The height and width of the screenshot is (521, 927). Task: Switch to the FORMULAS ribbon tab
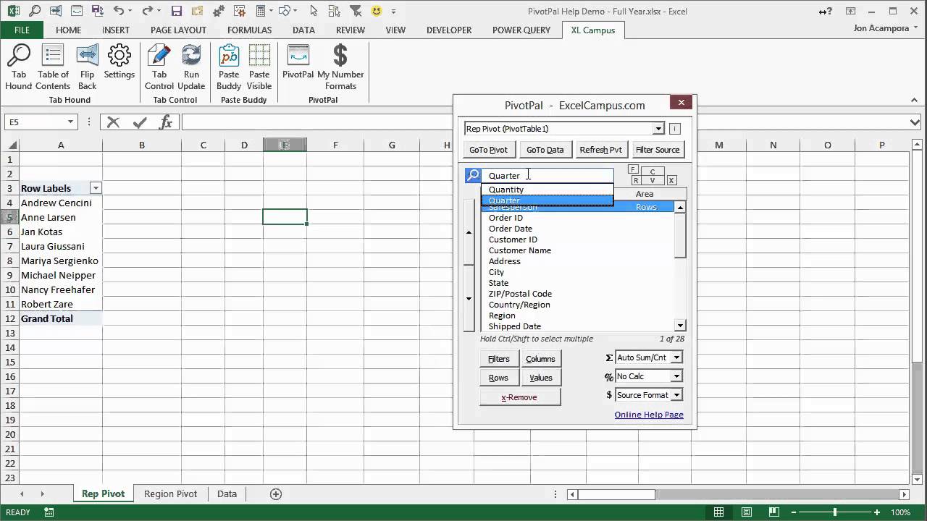point(249,30)
